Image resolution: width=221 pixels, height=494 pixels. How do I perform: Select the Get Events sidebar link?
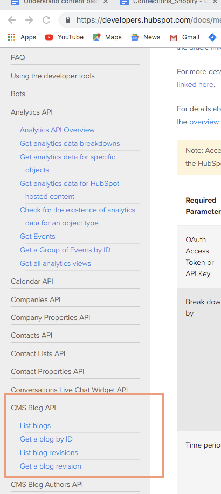(37, 236)
